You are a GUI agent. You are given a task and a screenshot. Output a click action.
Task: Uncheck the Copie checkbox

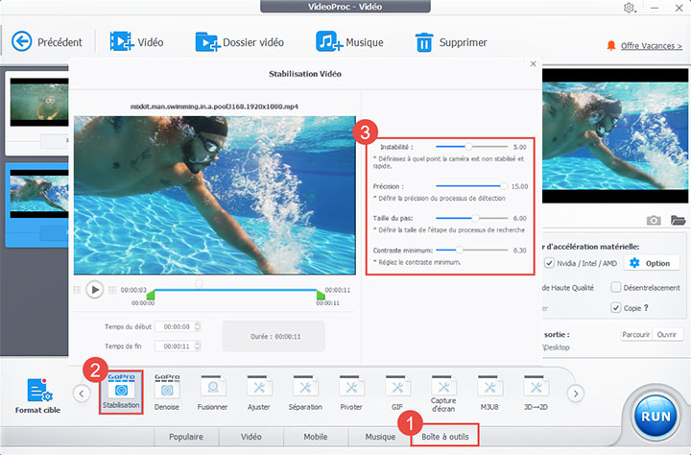tap(615, 308)
